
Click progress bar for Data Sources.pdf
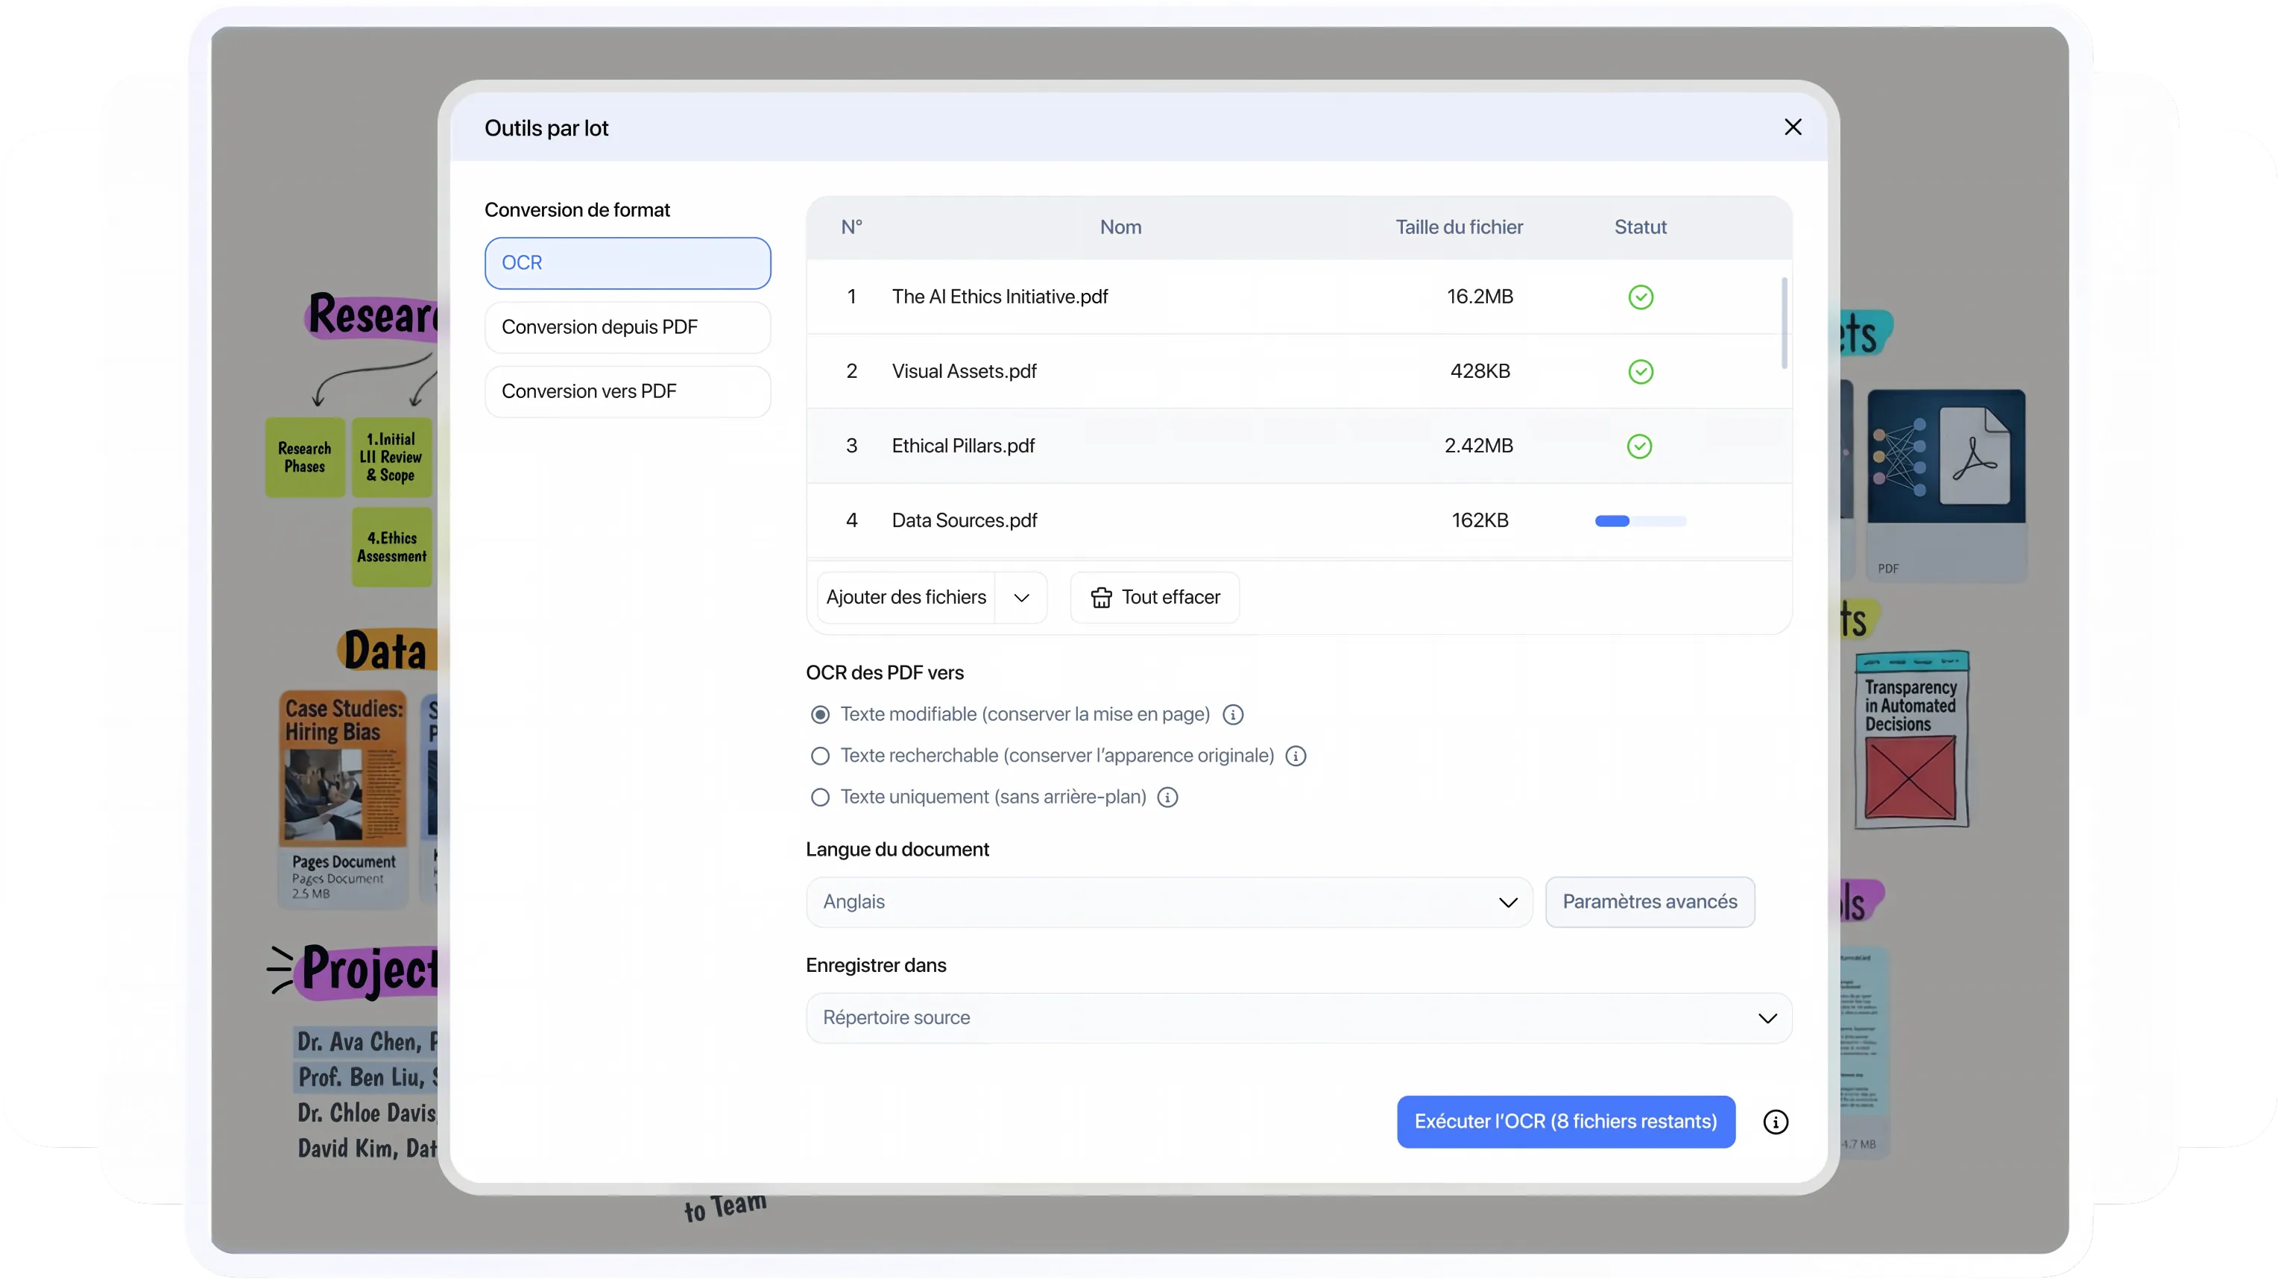pyautogui.click(x=1641, y=521)
